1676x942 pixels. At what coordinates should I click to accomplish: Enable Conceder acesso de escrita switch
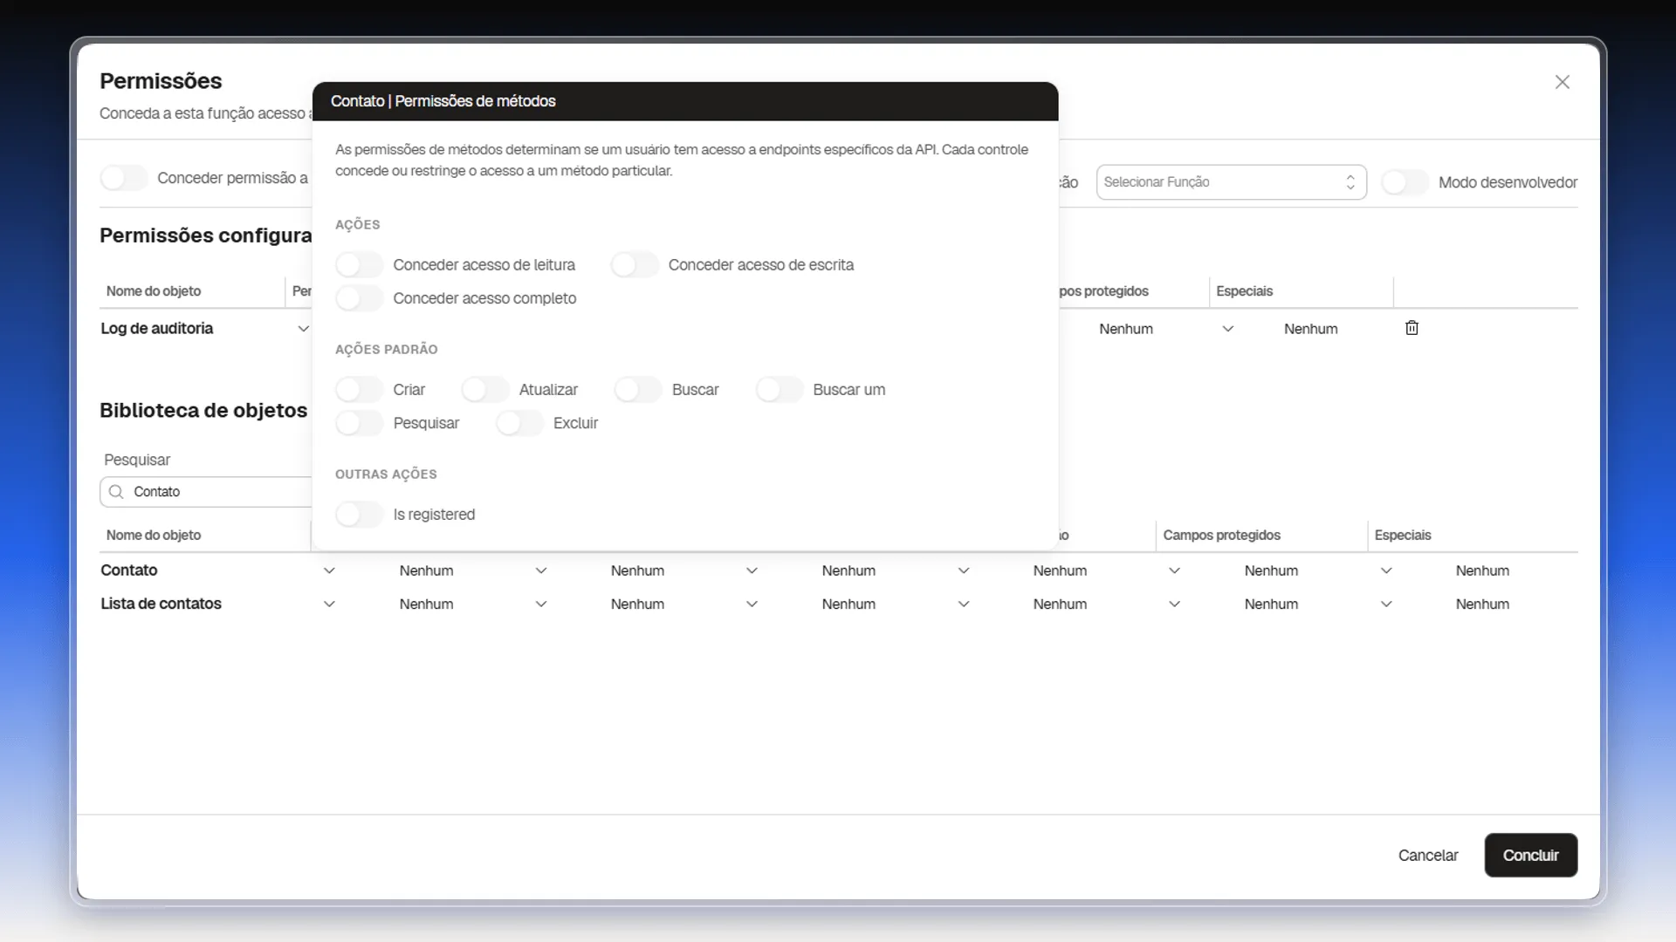point(635,264)
